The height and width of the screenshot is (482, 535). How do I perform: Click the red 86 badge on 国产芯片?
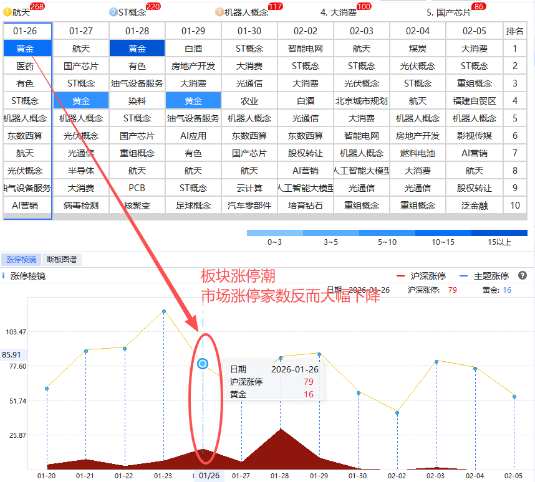point(479,6)
